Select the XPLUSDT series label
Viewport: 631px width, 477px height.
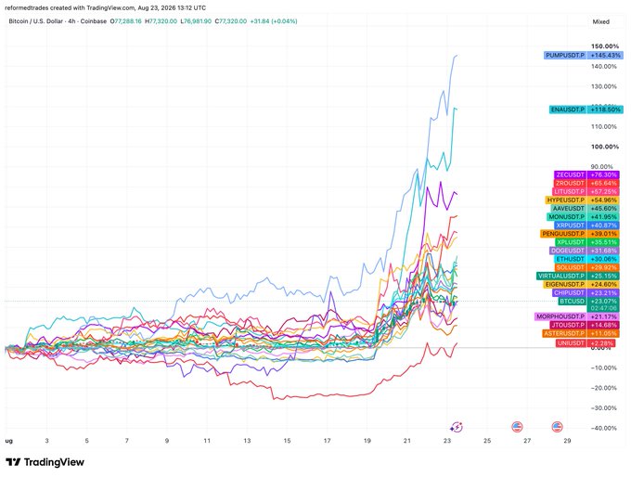tap(571, 242)
